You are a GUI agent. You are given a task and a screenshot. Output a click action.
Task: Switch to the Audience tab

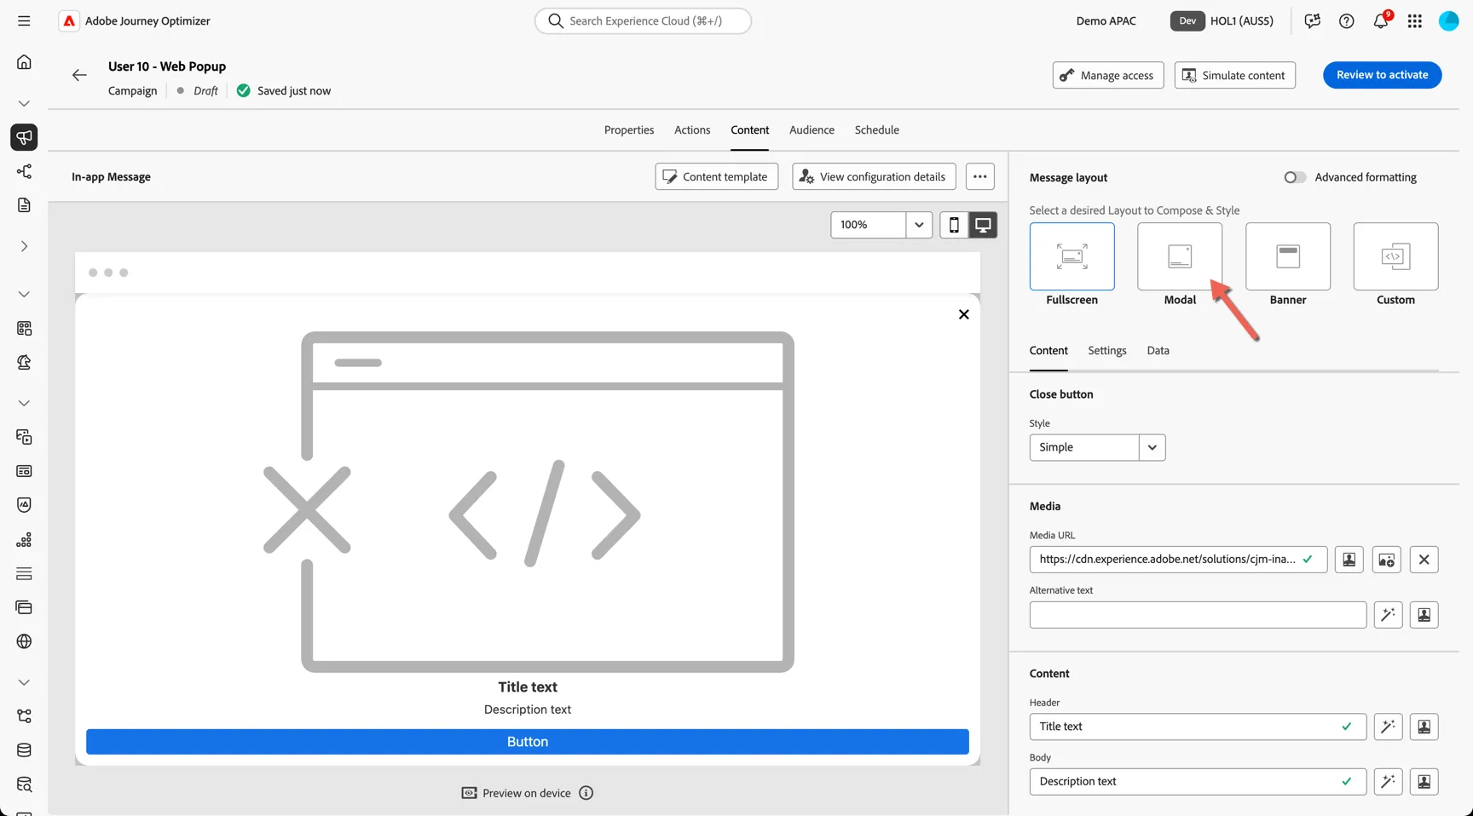(812, 129)
